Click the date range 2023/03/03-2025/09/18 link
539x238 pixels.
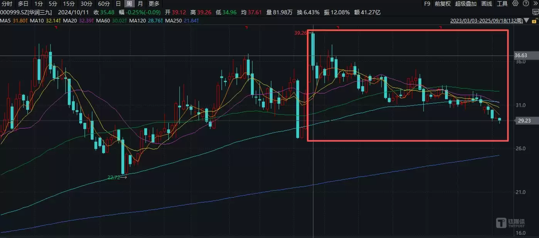click(x=487, y=20)
